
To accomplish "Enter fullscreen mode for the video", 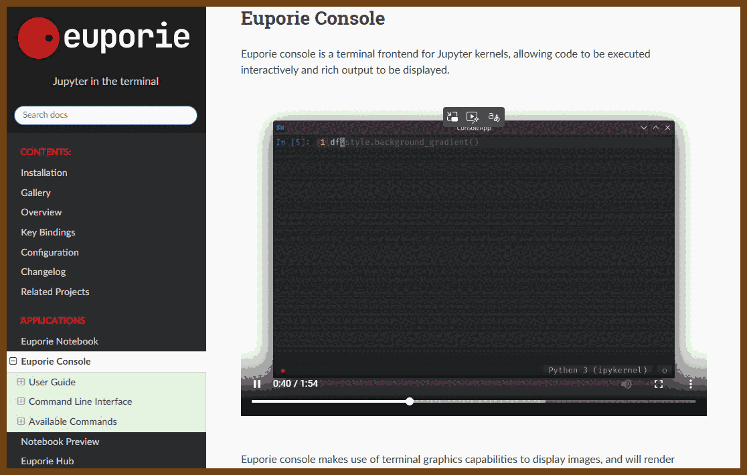I will coord(659,384).
